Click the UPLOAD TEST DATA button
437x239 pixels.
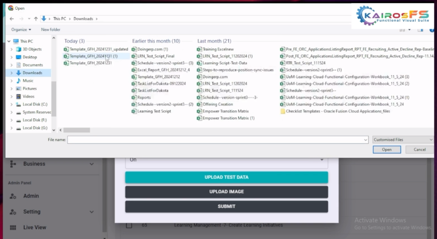(226, 177)
